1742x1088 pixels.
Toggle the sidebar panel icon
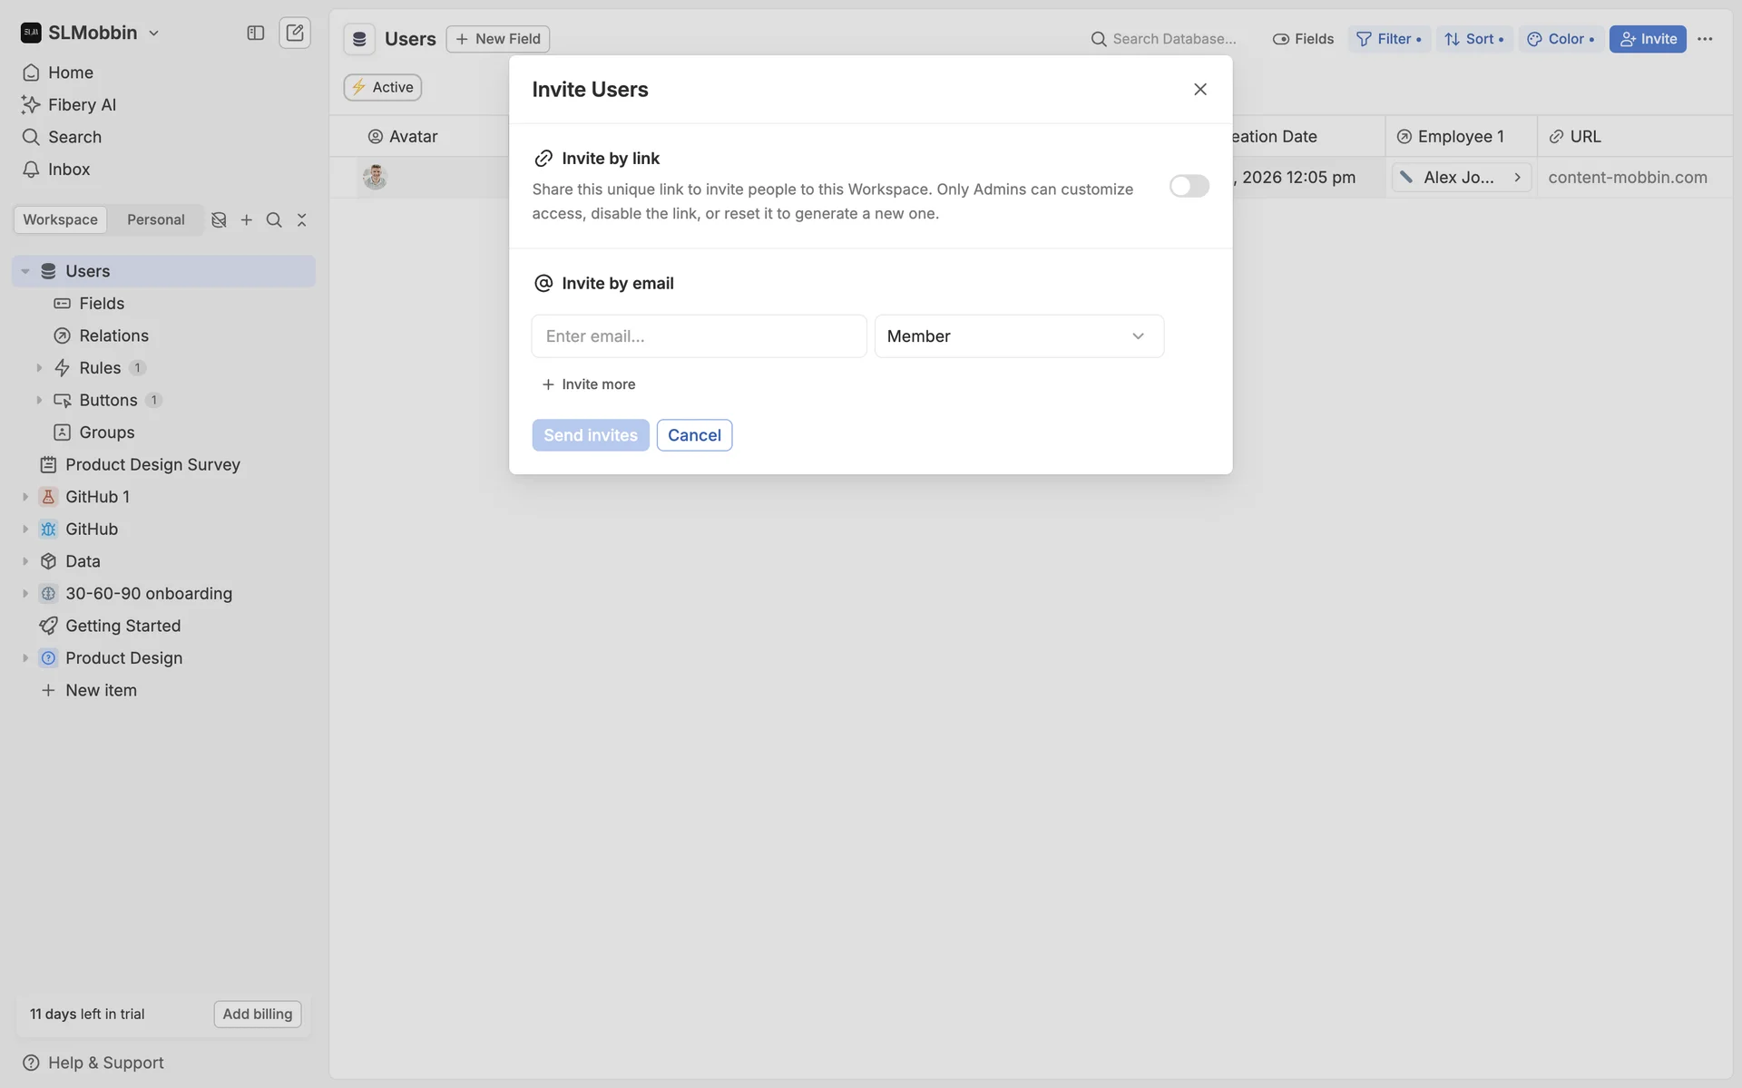tap(255, 33)
